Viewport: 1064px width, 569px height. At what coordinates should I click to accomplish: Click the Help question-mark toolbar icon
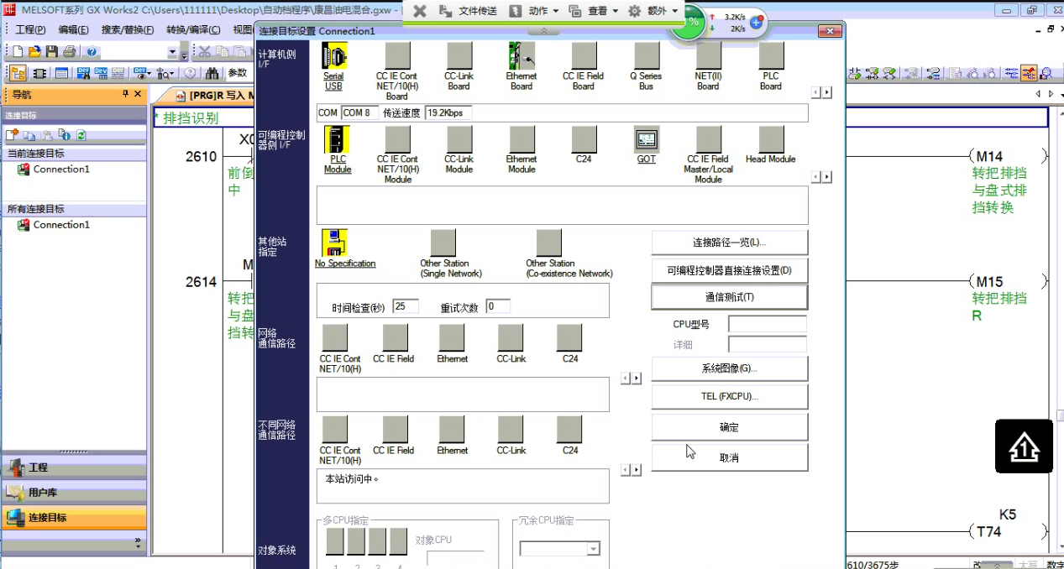(x=92, y=52)
